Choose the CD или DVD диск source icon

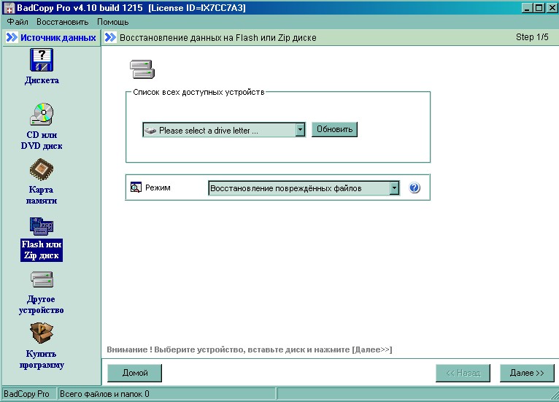(42, 114)
